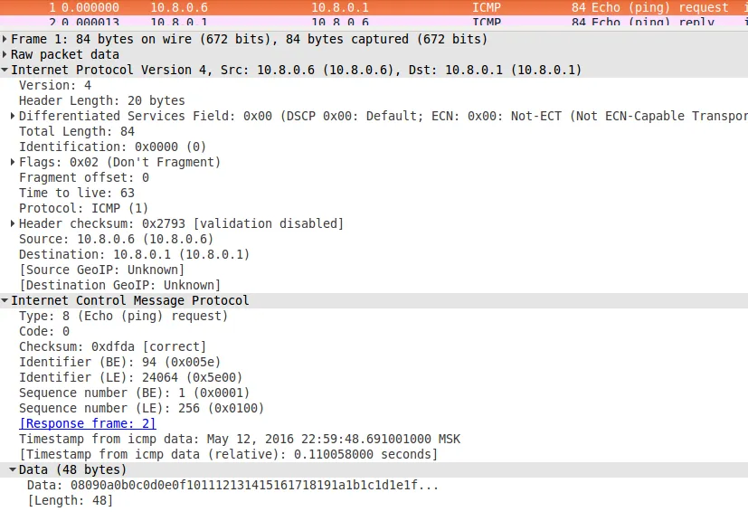Expand the Frame 1 tree section

click(x=5, y=39)
